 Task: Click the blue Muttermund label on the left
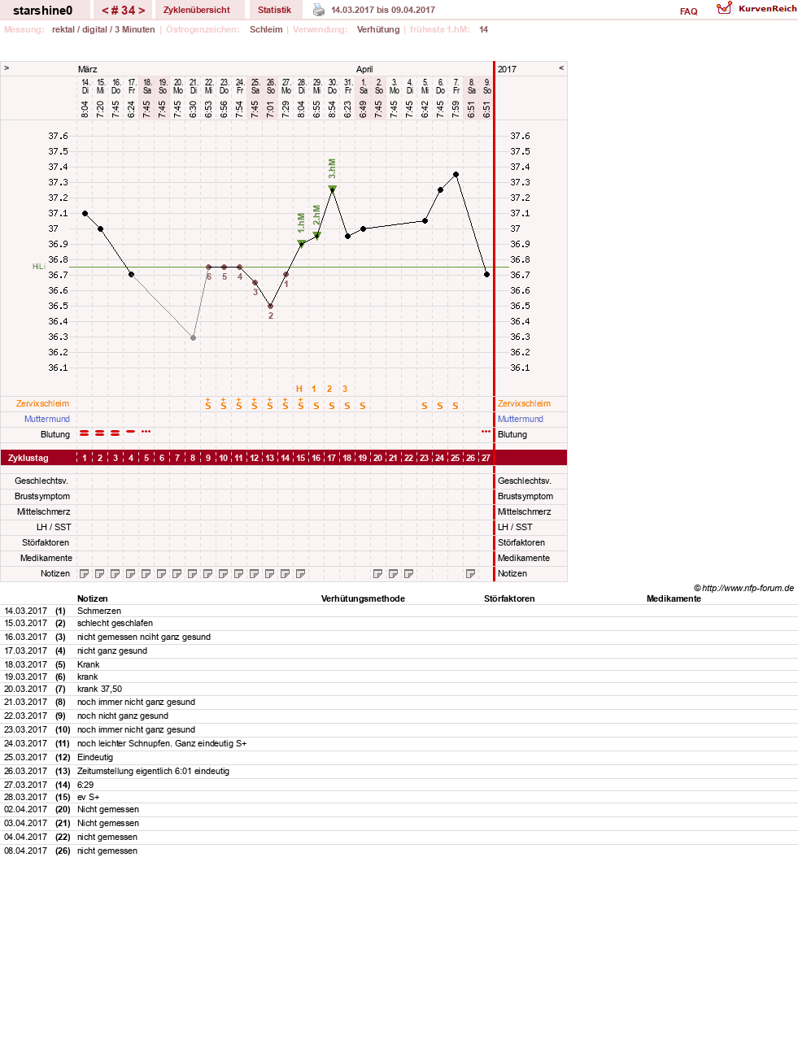[47, 419]
